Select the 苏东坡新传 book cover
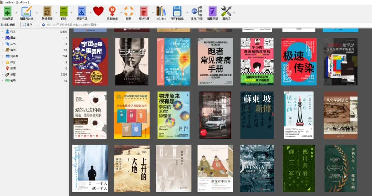 (x=257, y=115)
